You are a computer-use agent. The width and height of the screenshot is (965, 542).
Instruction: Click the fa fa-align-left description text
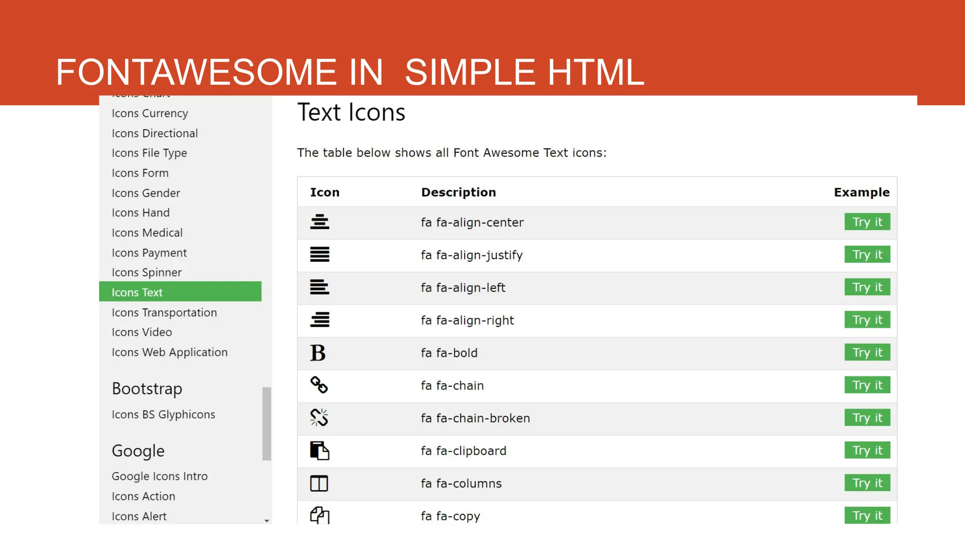[x=463, y=287]
